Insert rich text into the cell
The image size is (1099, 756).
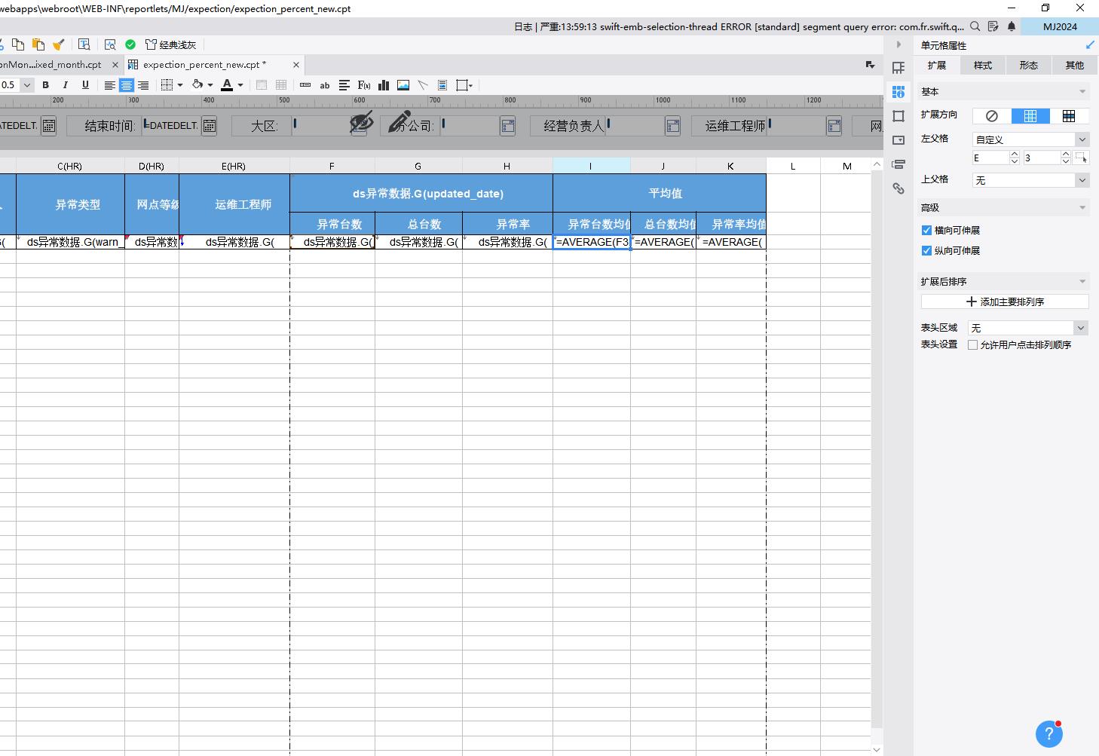click(344, 85)
